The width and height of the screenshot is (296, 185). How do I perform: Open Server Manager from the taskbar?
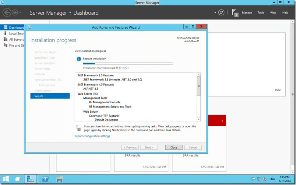click(30, 179)
